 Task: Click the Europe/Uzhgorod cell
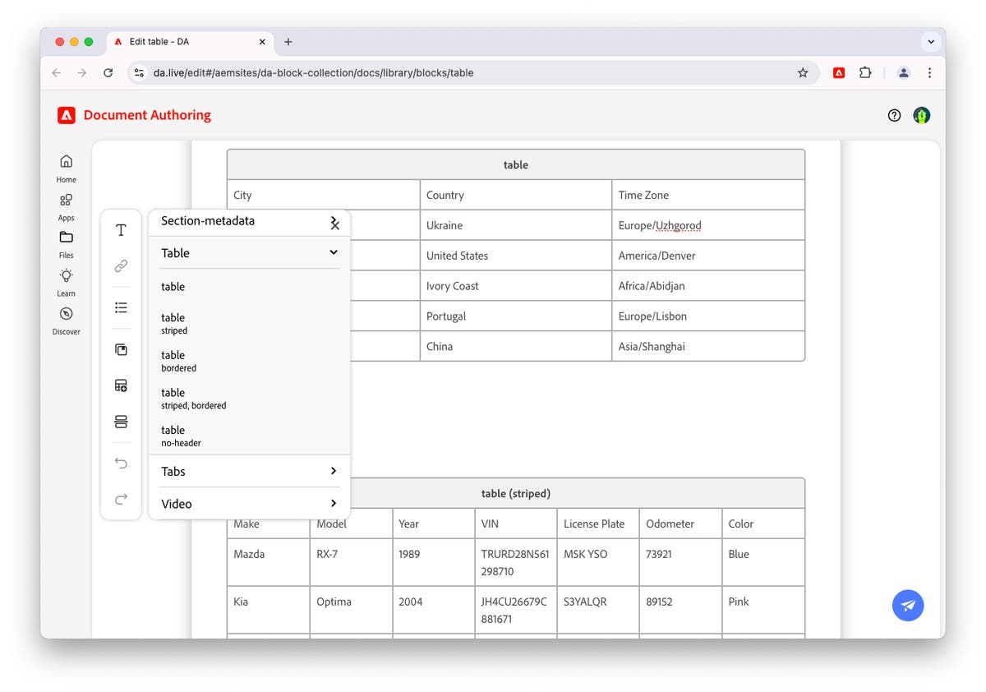tap(708, 225)
